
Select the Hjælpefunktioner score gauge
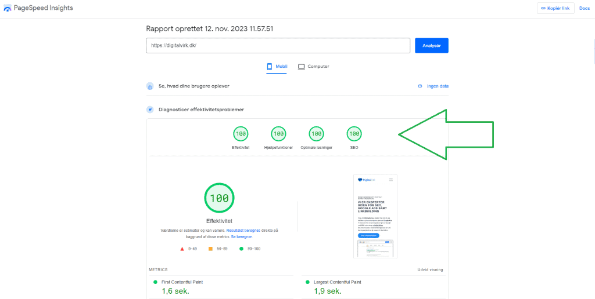click(278, 134)
